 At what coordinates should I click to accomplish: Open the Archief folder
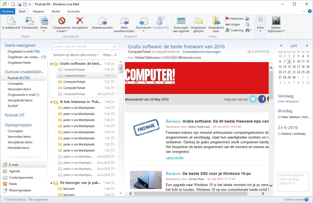[12, 106]
